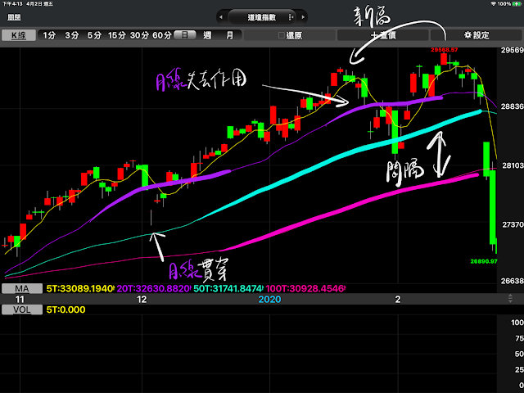Click the status bar time 下午4:13
The height and width of the screenshot is (393, 524).
12,3
